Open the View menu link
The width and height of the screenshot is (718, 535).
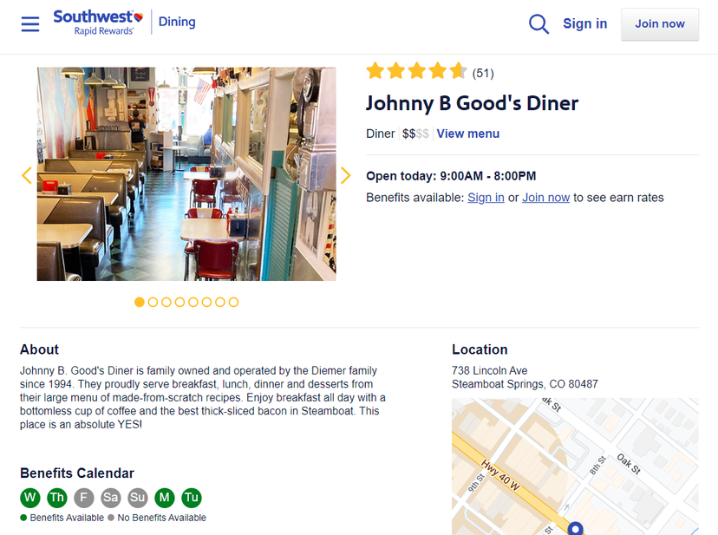click(x=468, y=134)
